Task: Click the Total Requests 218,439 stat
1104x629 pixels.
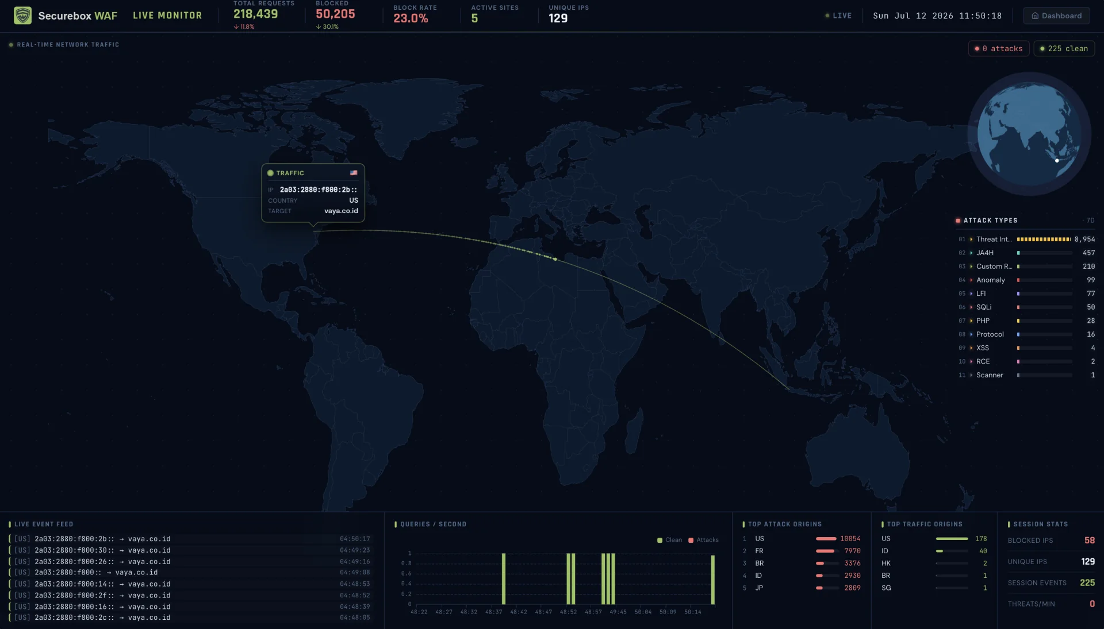Action: [x=263, y=15]
